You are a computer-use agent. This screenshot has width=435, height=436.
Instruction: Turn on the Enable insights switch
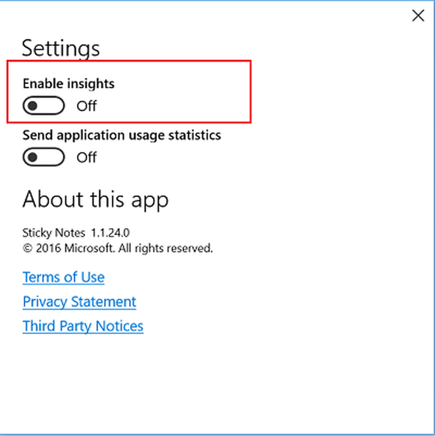[x=44, y=106]
